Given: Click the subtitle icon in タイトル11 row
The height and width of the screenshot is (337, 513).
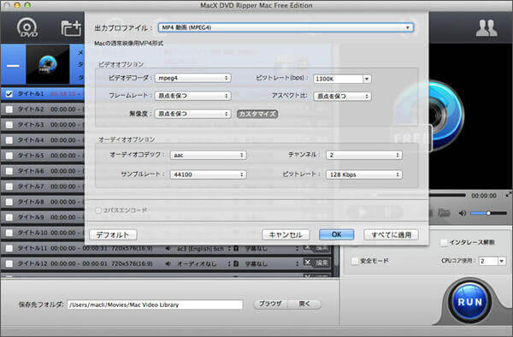Looking at the screenshot, I should [x=236, y=249].
